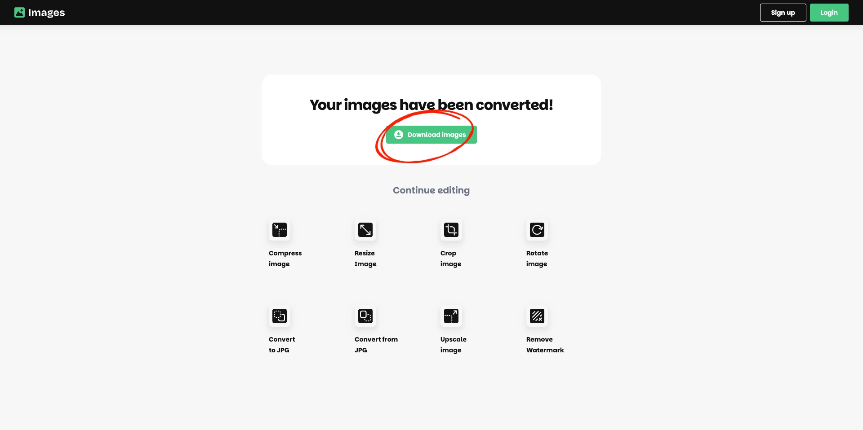Image resolution: width=863 pixels, height=430 pixels.
Task: Click the Sign up button
Action: point(783,13)
